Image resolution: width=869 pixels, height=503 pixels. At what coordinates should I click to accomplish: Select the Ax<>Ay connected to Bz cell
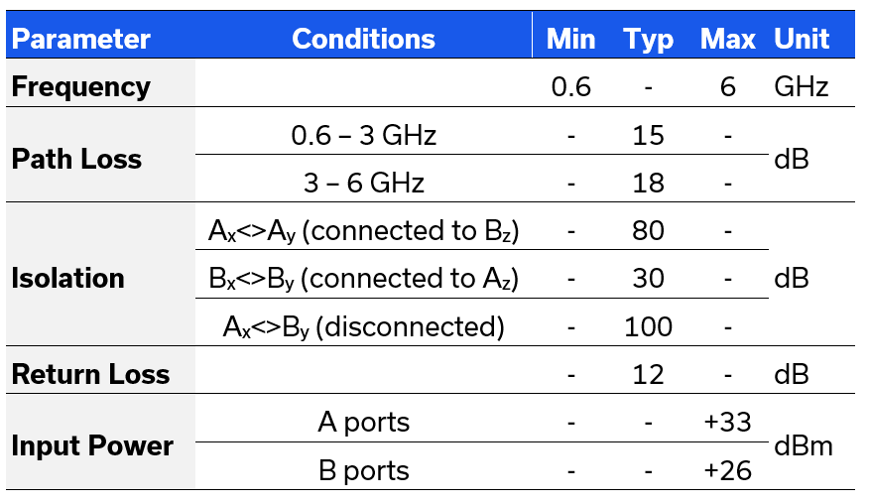point(364,230)
